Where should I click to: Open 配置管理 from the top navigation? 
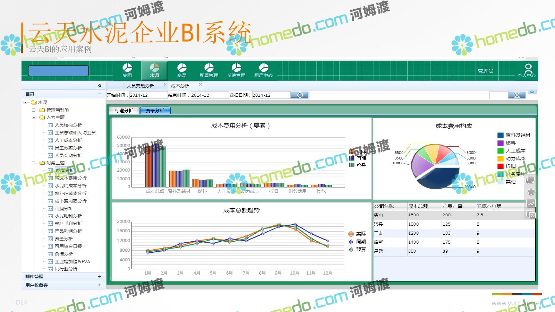(x=209, y=70)
